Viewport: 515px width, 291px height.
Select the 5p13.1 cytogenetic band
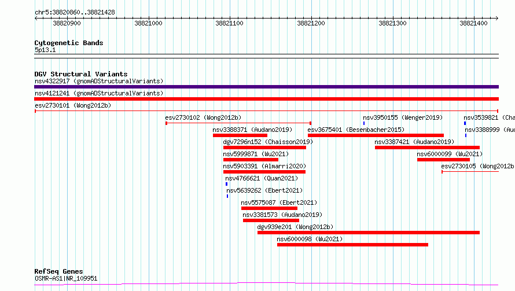[266, 56]
